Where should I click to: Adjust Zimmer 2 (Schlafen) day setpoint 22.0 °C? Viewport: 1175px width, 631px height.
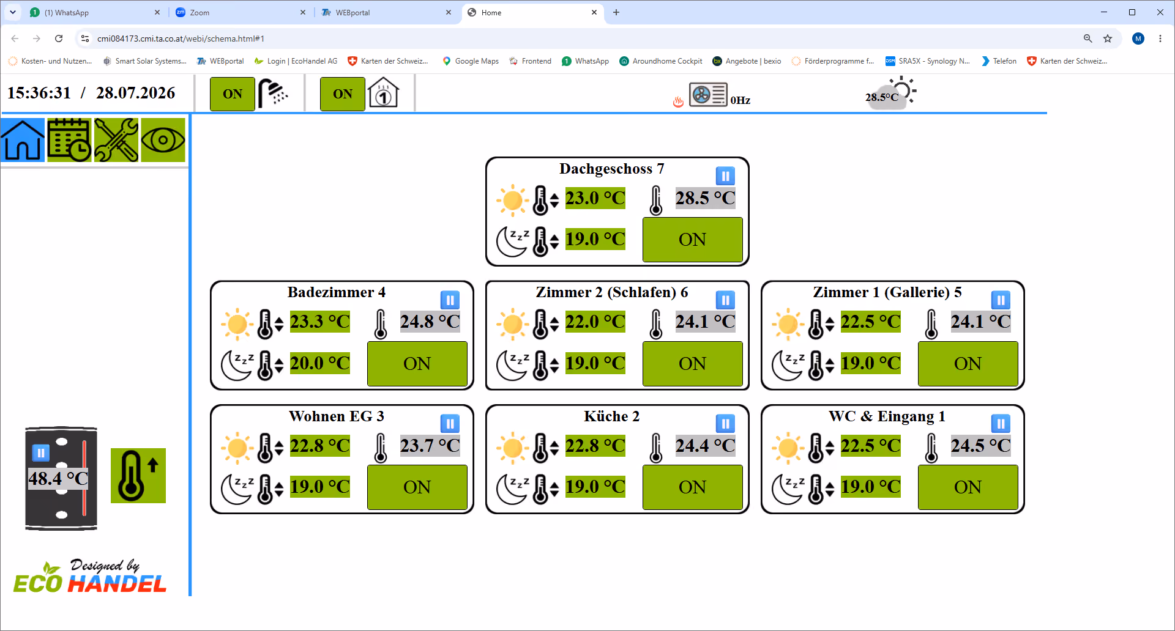pyautogui.click(x=595, y=322)
